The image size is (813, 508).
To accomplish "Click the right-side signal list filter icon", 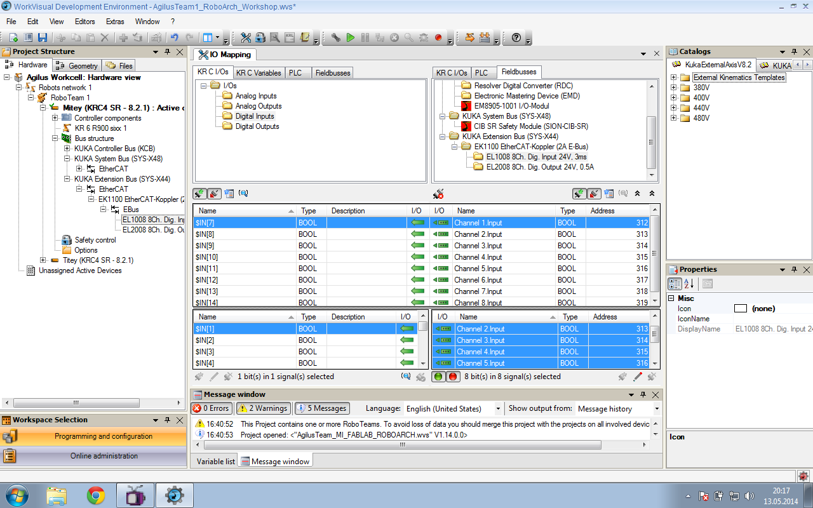I will [x=609, y=194].
